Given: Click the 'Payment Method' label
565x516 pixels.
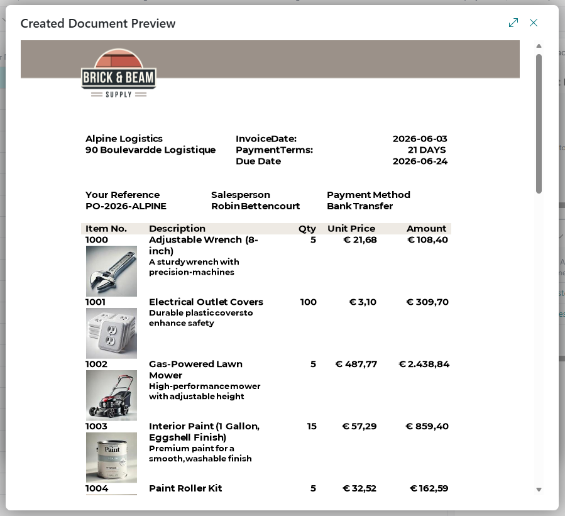Looking at the screenshot, I should (x=368, y=195).
